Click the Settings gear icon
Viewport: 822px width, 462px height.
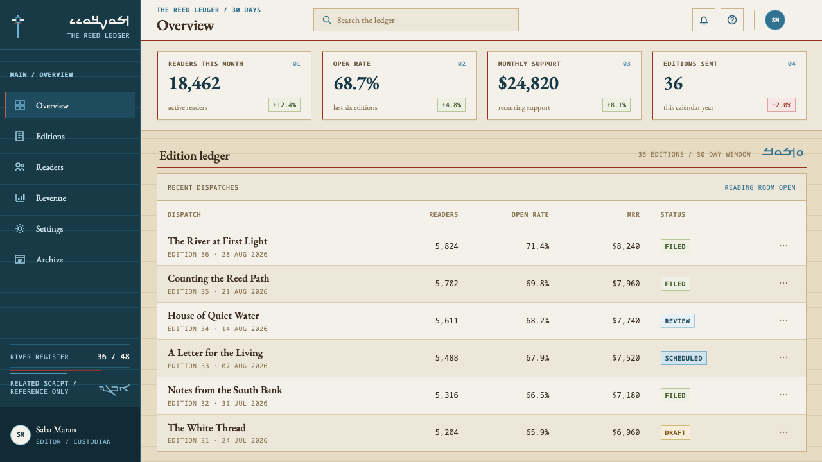click(20, 228)
